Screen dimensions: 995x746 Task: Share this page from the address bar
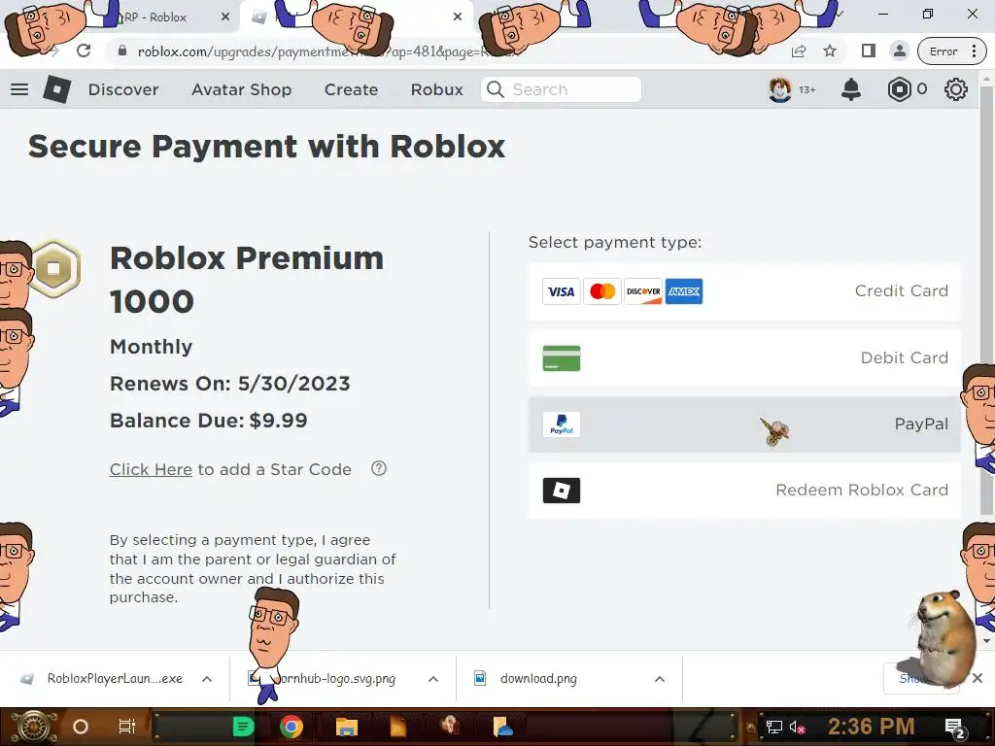[x=799, y=51]
